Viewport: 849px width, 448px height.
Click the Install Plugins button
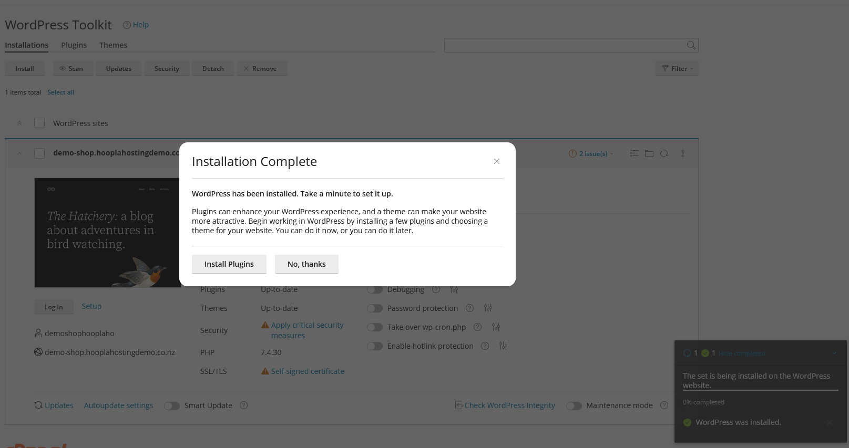pos(229,264)
